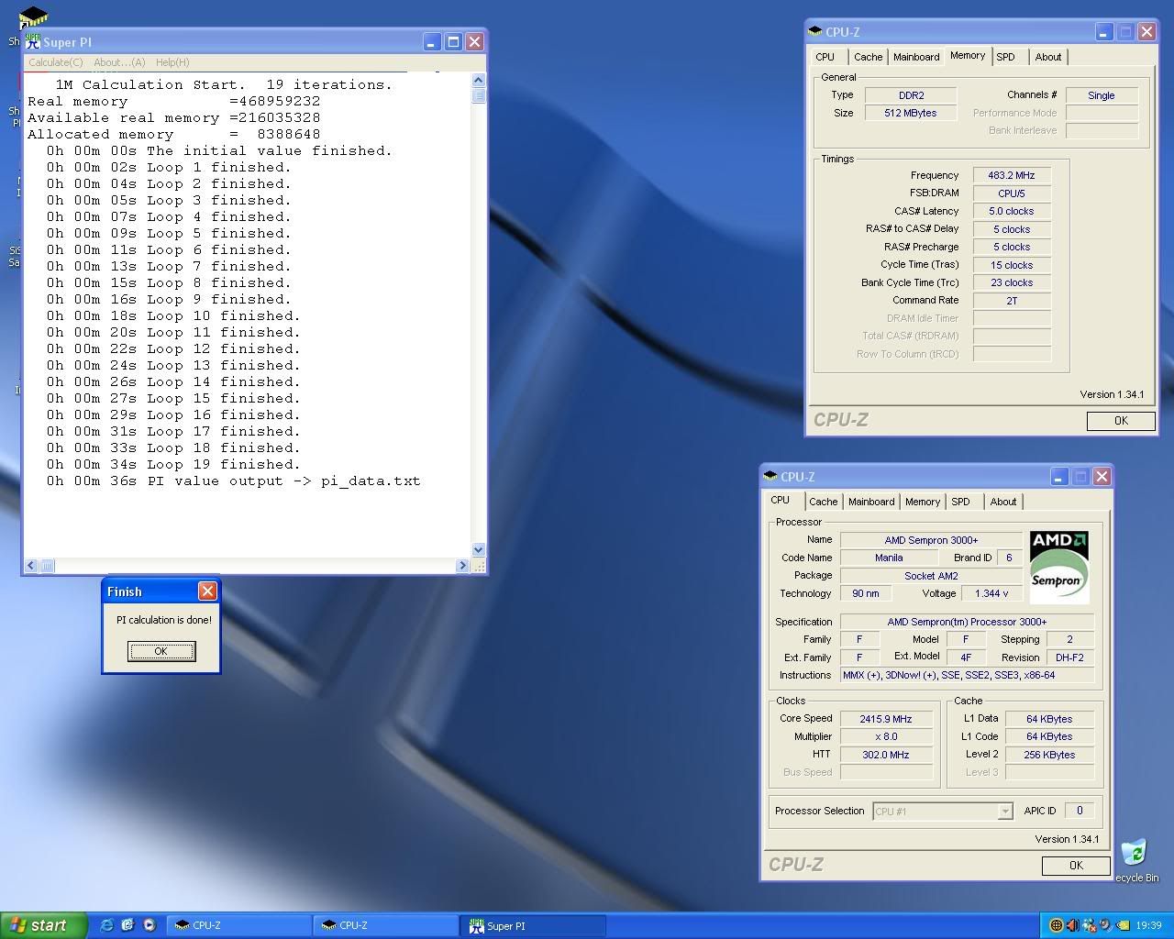Click the Instructions field listing MMX, SSE3
This screenshot has width=1174, height=939.
[967, 675]
